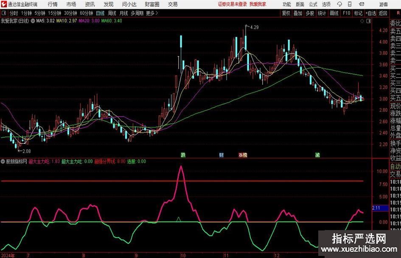401x258 pixels.
Task: Click the MA20: 3.00 value
Action: [x=89, y=21]
